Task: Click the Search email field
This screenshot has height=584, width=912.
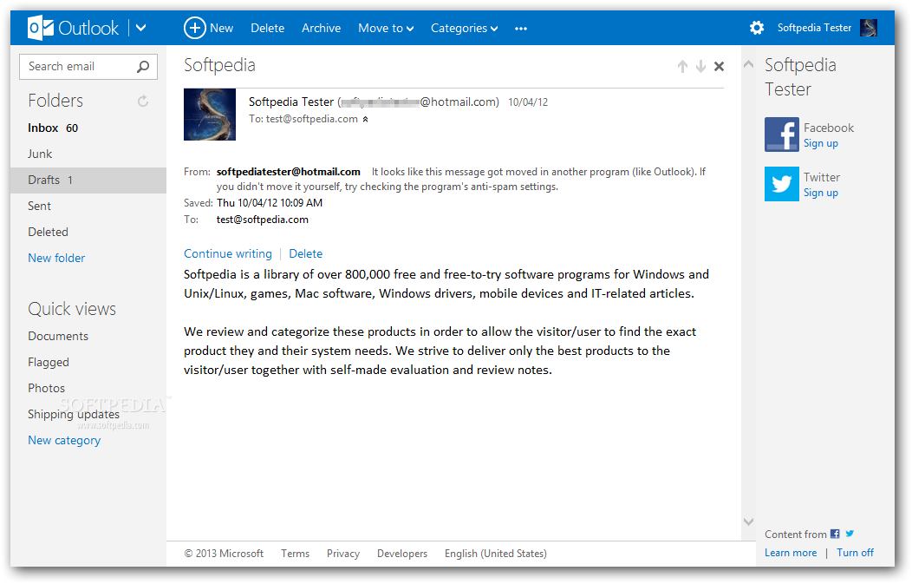Action: coord(88,66)
